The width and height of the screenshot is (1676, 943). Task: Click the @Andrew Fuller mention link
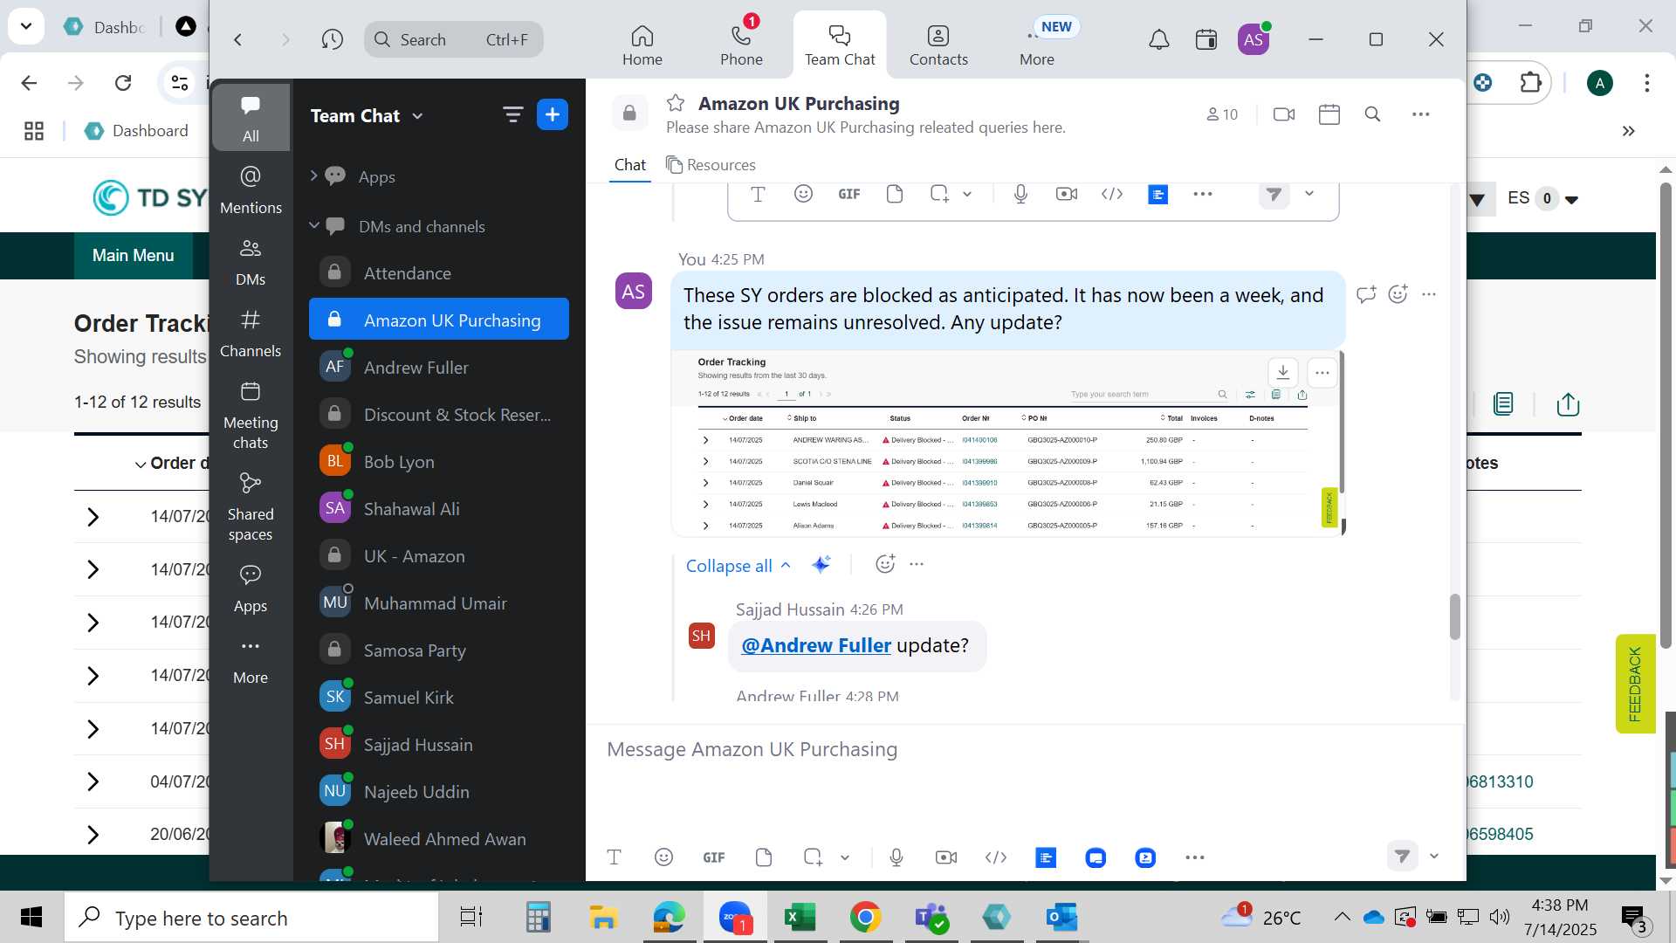(815, 645)
